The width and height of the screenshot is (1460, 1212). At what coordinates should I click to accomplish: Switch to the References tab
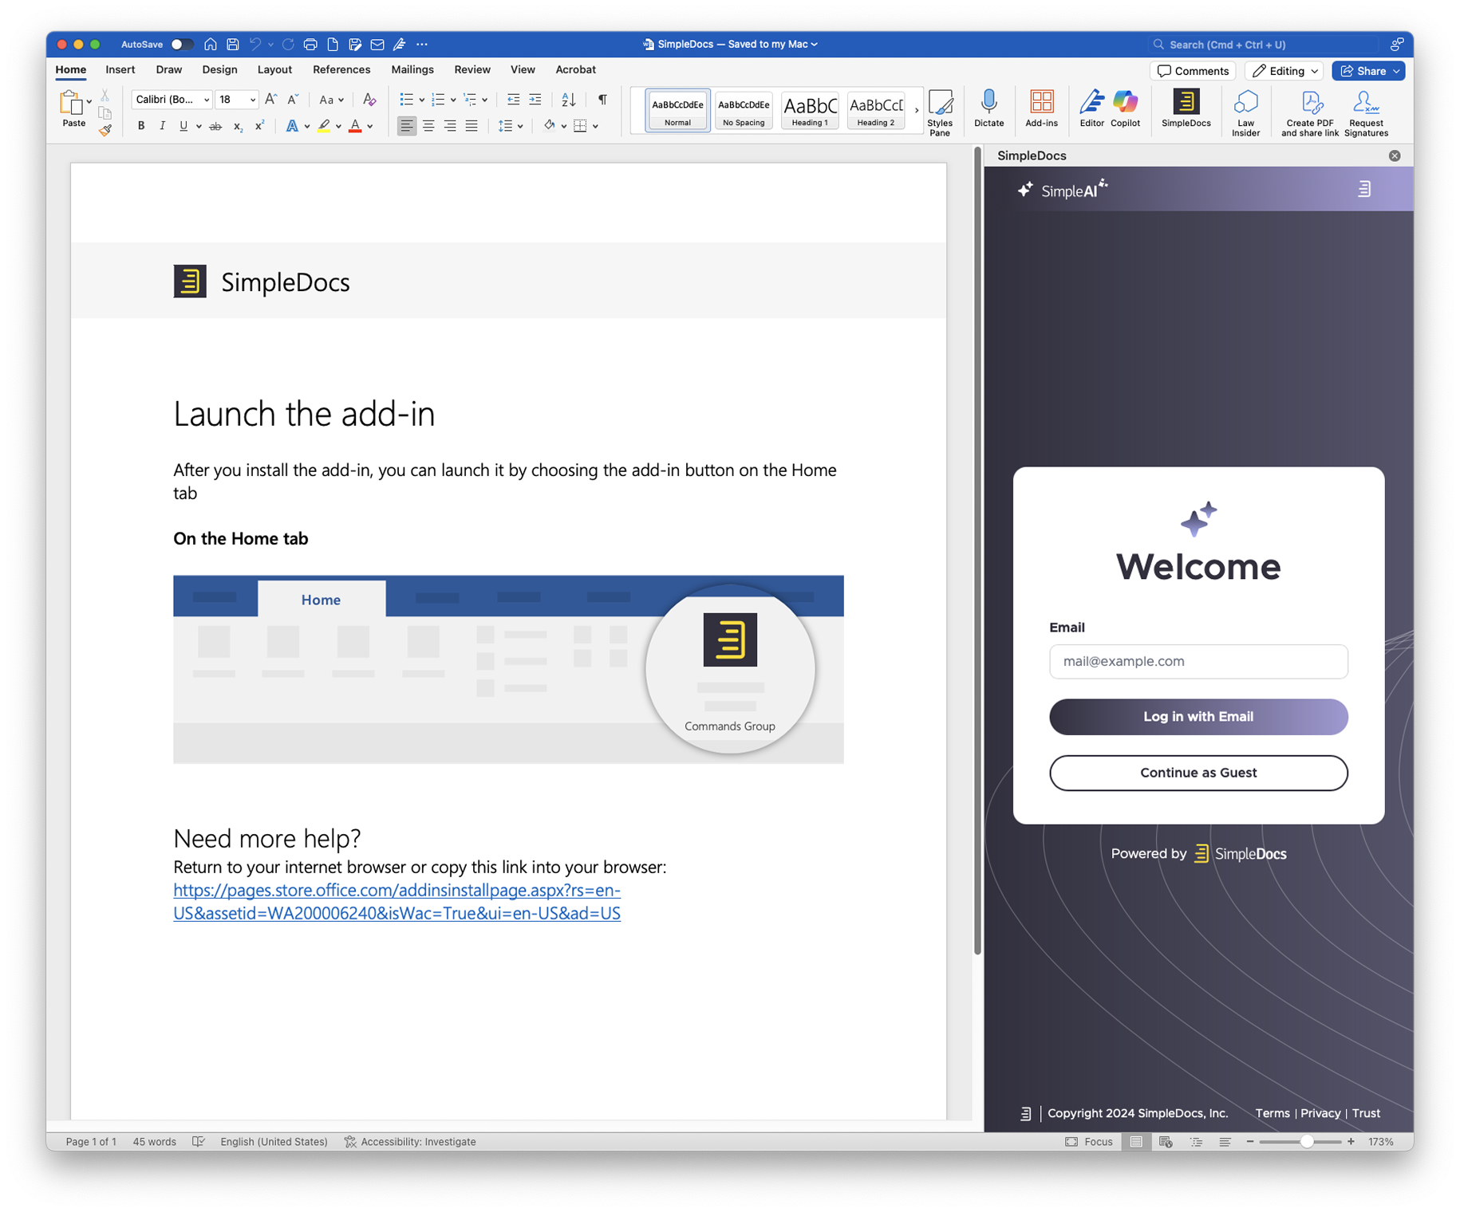click(x=341, y=69)
